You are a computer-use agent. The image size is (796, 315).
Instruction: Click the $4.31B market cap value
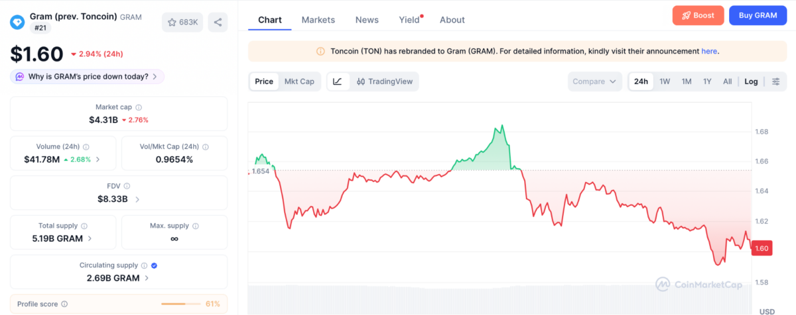click(x=103, y=120)
